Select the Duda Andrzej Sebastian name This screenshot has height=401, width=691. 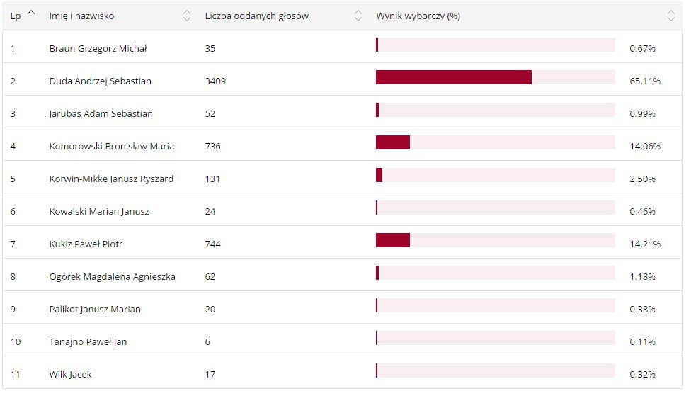coord(100,81)
